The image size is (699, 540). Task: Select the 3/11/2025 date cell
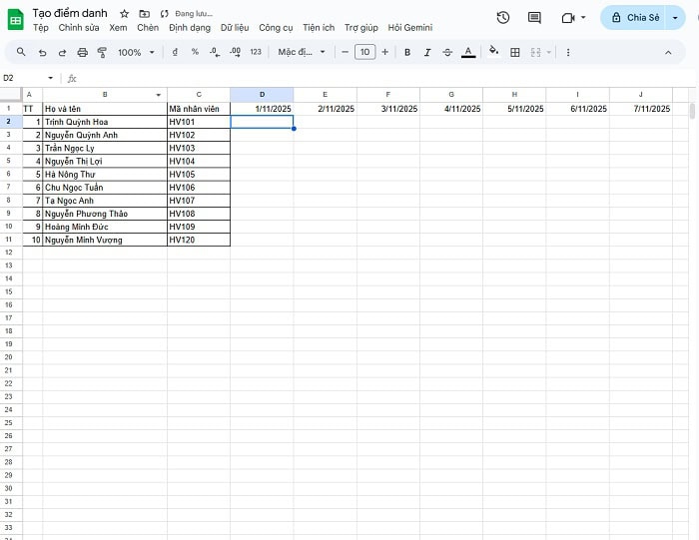coord(388,109)
